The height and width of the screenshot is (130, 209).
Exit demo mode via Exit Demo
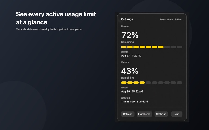pos(144,114)
